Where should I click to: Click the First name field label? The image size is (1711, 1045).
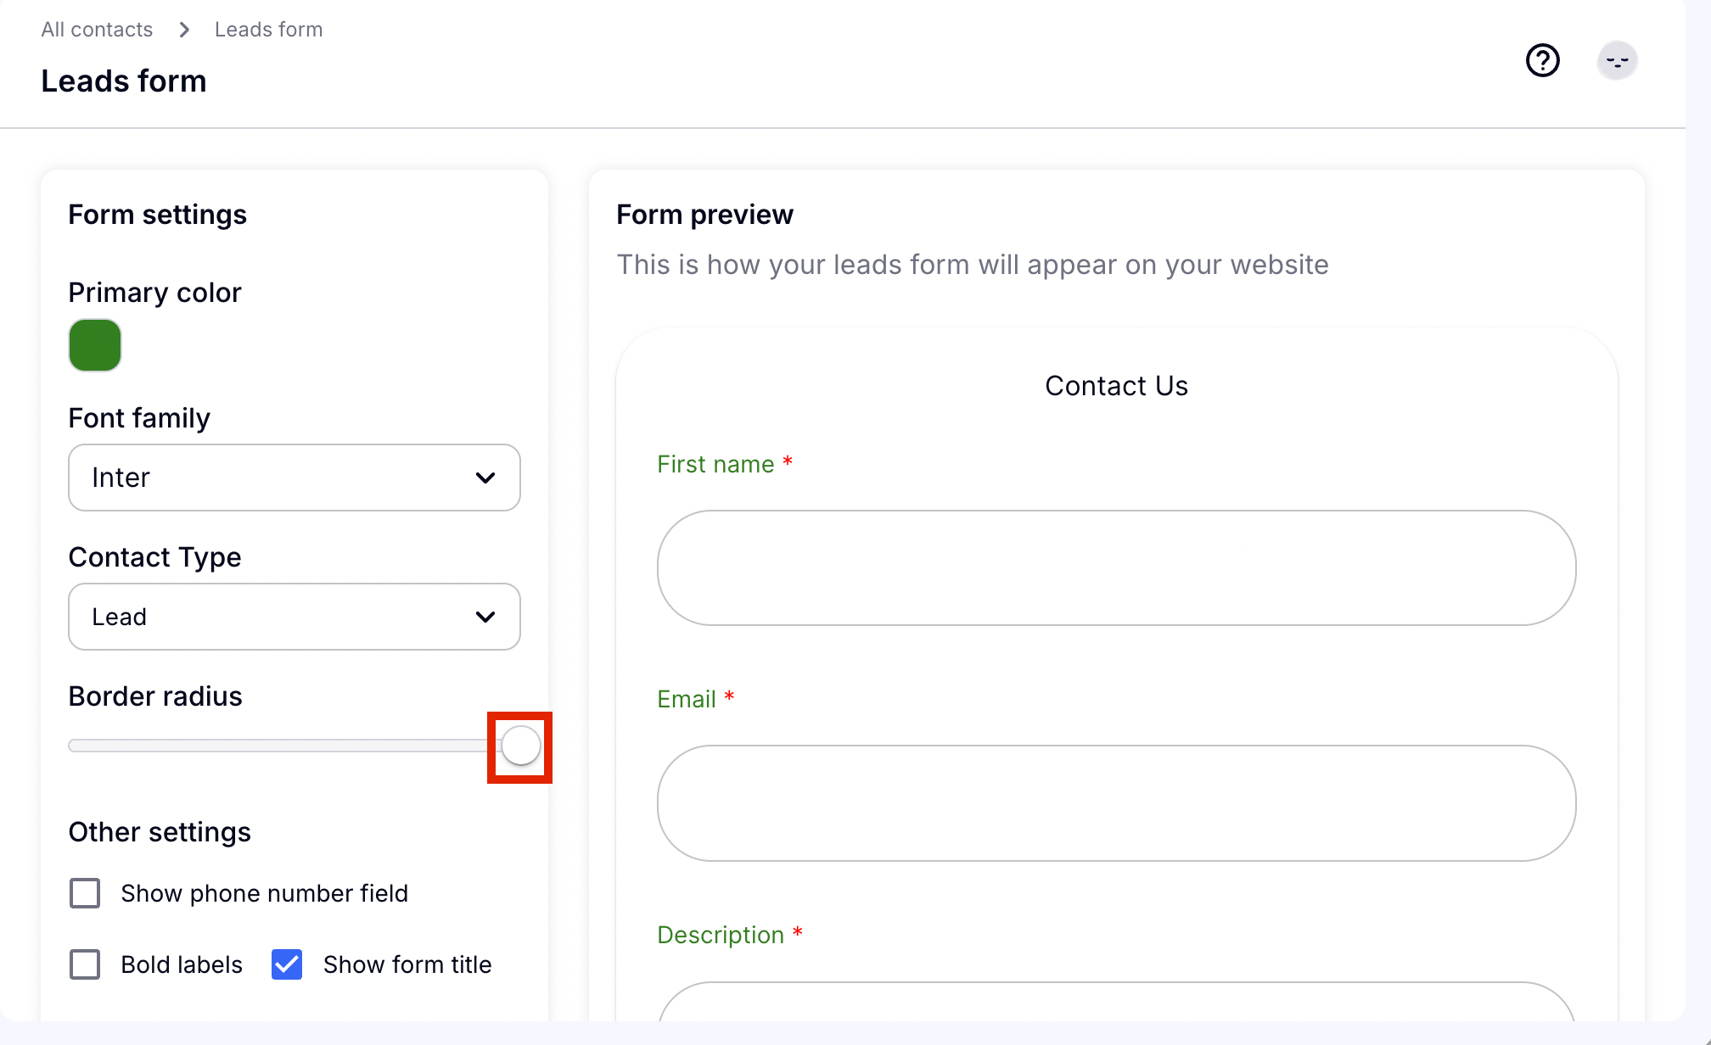click(715, 465)
